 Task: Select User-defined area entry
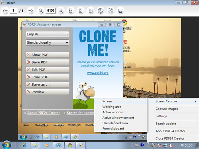tap(121, 123)
